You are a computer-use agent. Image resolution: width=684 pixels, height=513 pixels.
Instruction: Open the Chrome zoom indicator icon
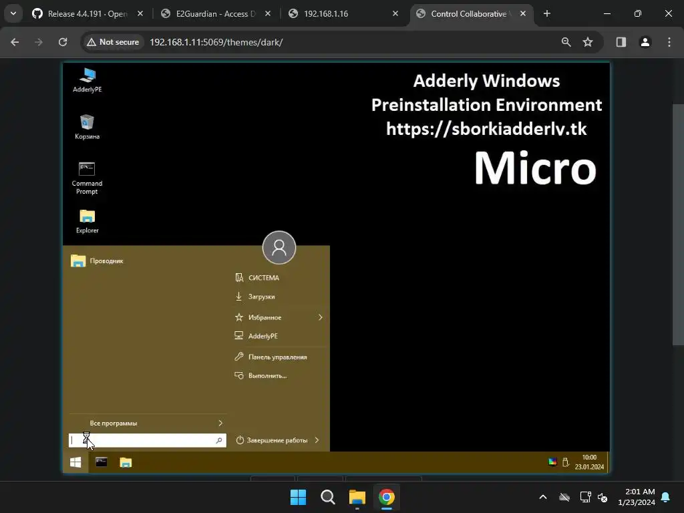coord(566,42)
